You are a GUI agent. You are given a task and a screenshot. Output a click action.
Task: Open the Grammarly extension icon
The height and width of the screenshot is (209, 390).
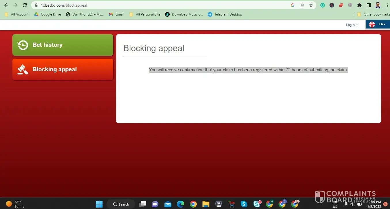pyautogui.click(x=323, y=5)
